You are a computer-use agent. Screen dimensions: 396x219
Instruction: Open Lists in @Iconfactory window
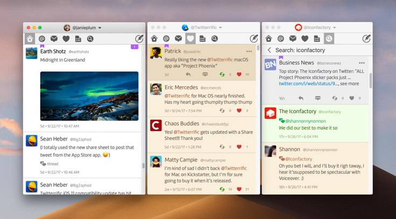317,39
